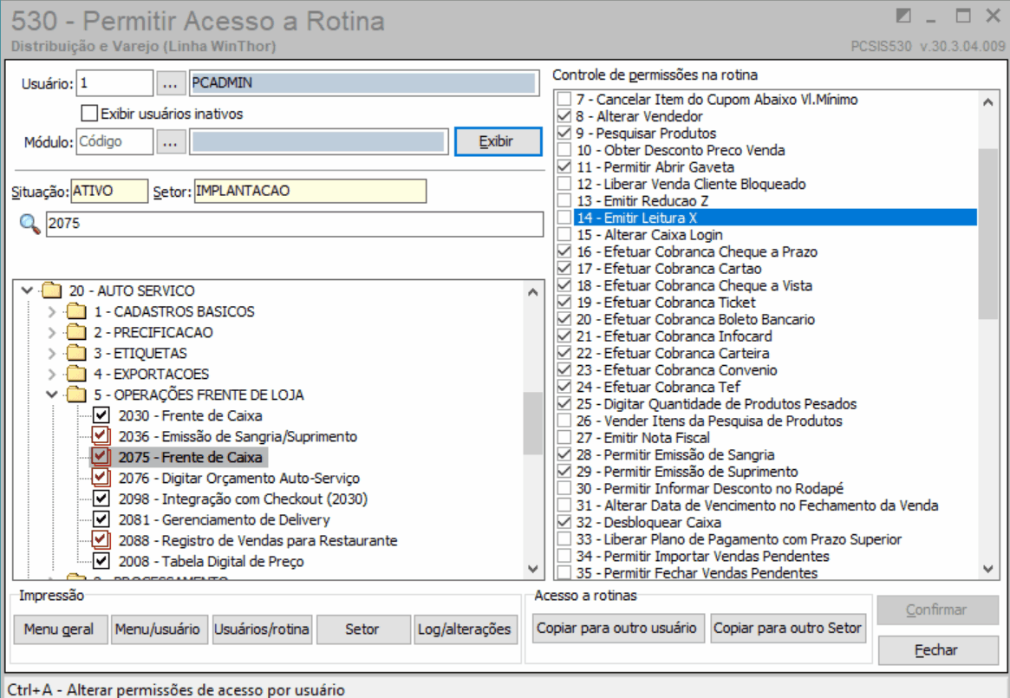Click the PCADMIN user name field

(364, 83)
